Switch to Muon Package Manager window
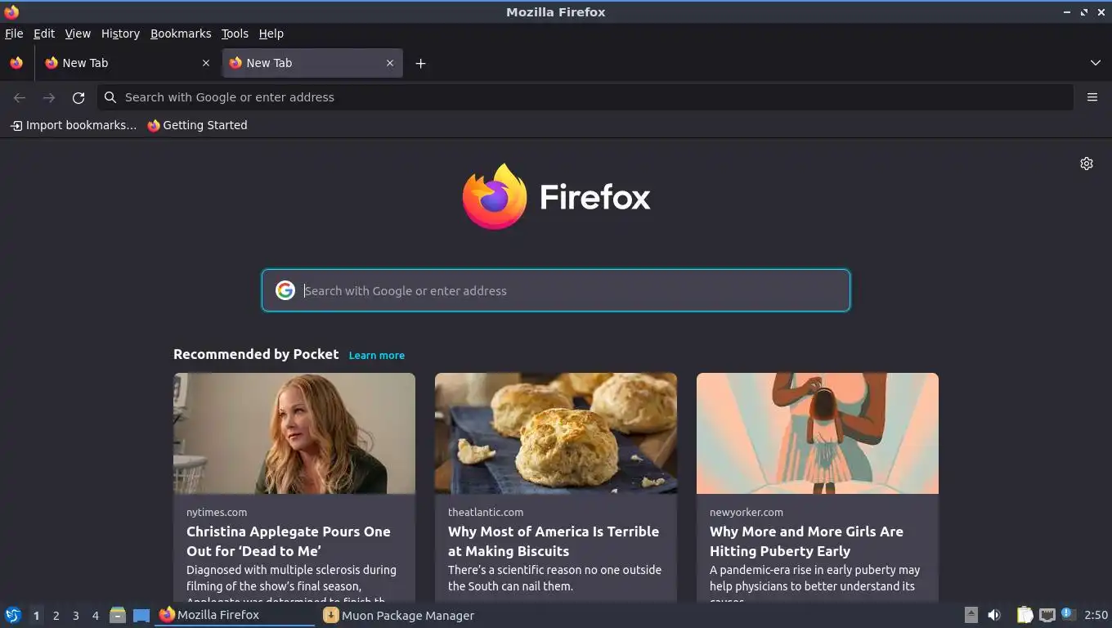Image resolution: width=1112 pixels, height=628 pixels. coord(399,615)
